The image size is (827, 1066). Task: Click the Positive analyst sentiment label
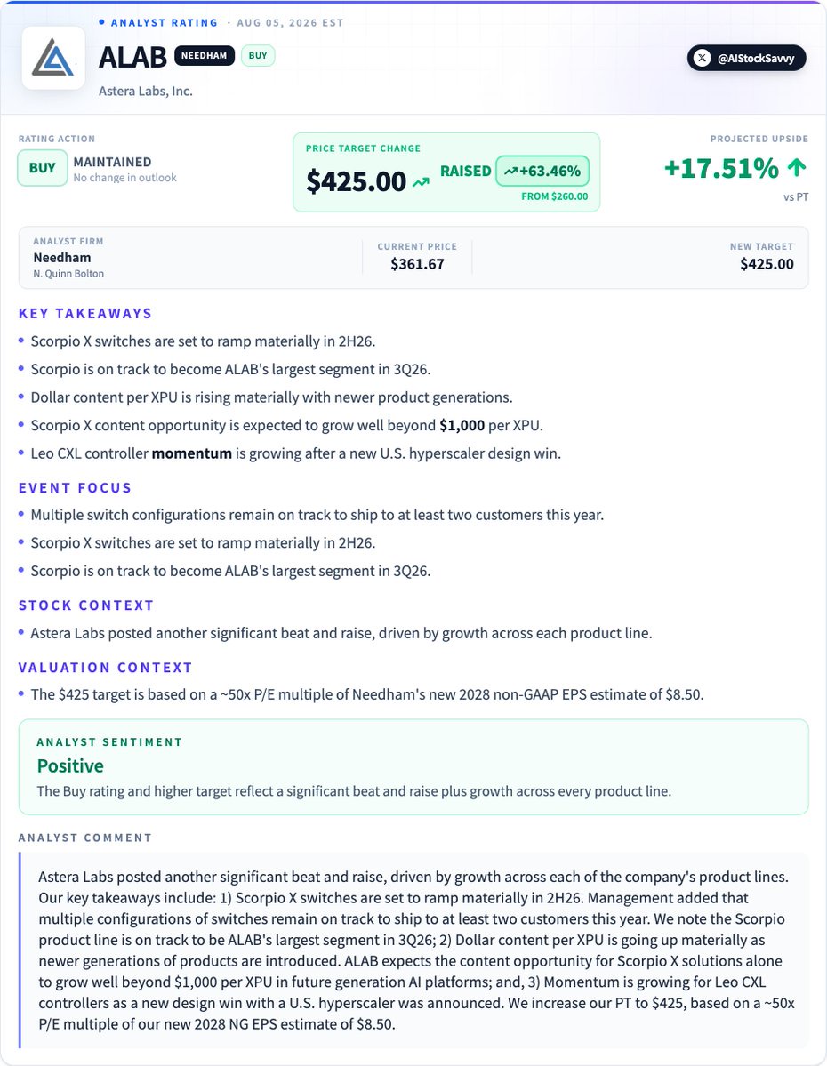pos(71,766)
